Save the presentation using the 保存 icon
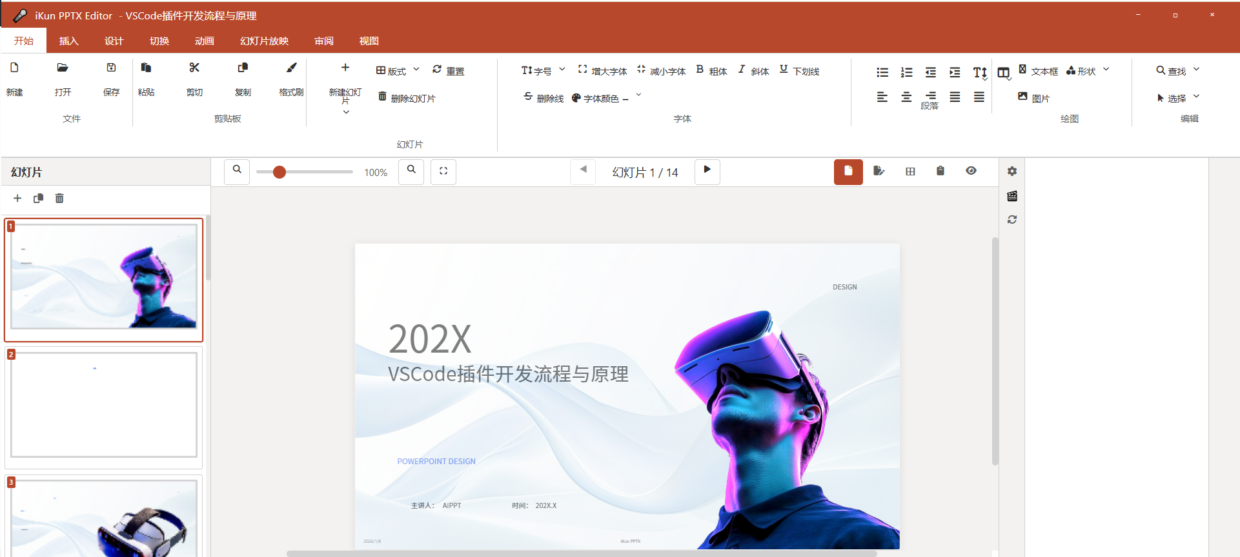Viewport: 1240px width, 557px height. pos(111,68)
